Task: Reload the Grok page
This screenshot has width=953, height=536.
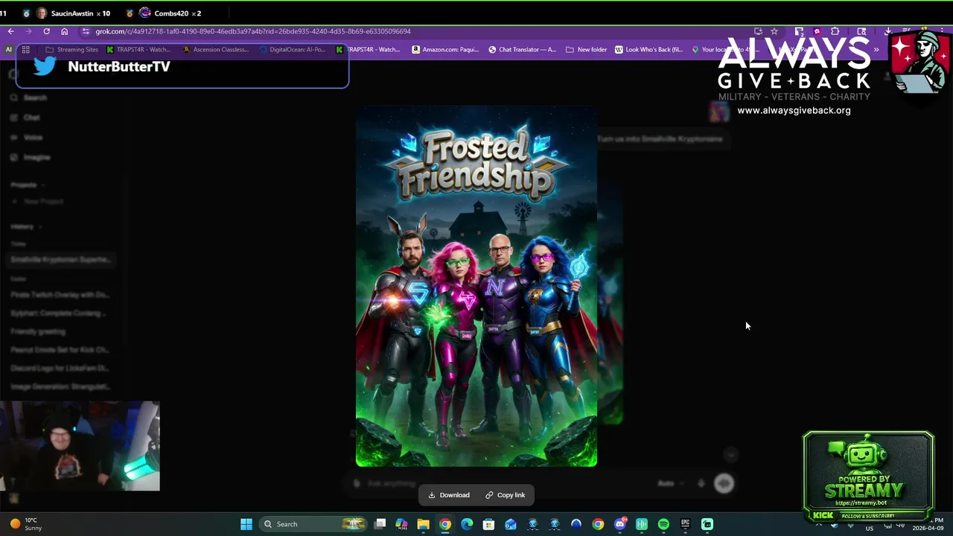Action: click(x=46, y=31)
